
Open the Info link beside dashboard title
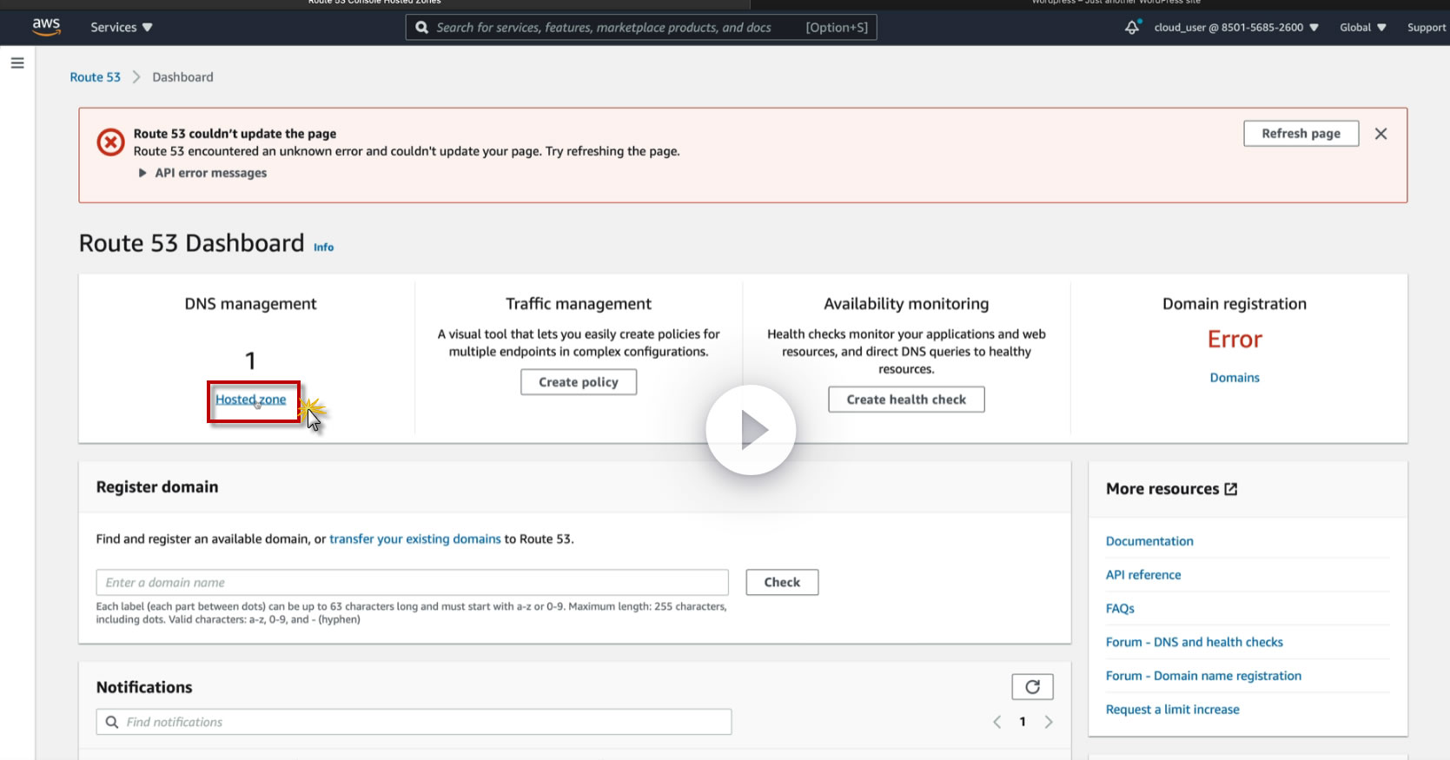(323, 248)
